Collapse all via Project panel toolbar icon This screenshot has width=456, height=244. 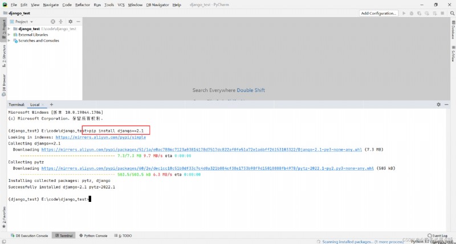click(61, 22)
